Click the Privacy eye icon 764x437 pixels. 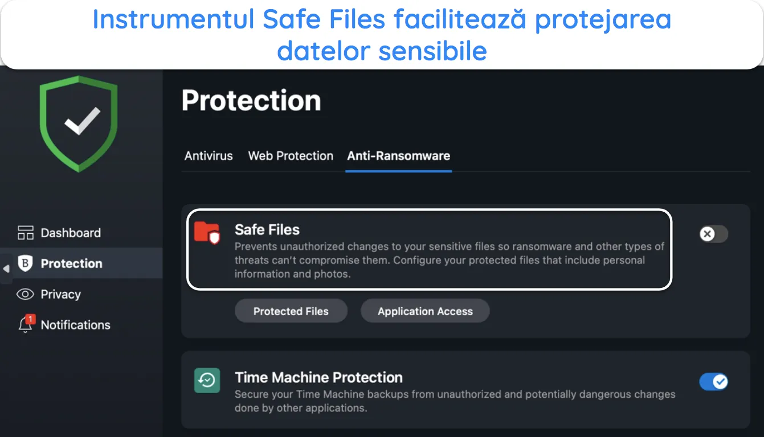click(x=26, y=294)
